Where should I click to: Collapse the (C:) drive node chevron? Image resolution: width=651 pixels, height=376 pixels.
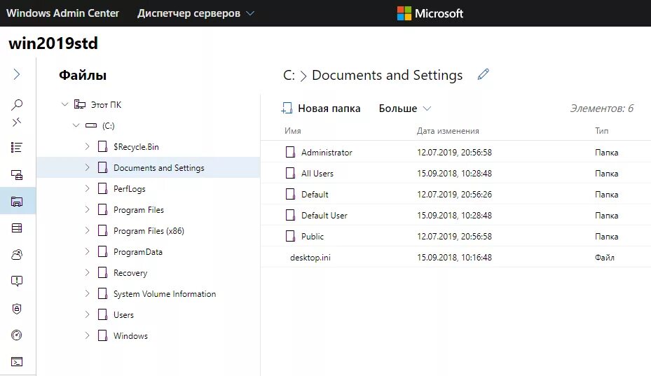point(76,125)
